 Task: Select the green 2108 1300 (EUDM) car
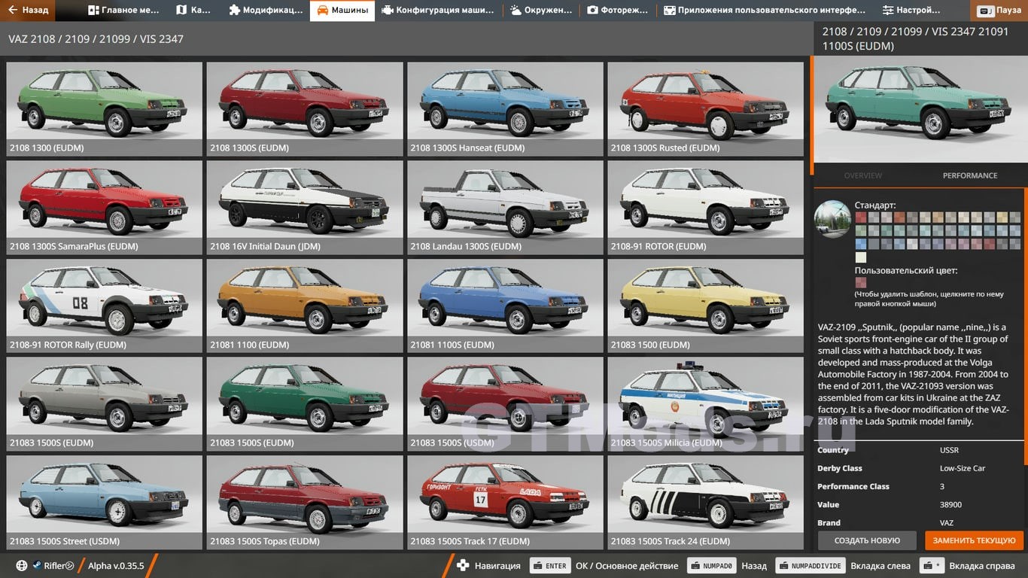coord(105,108)
